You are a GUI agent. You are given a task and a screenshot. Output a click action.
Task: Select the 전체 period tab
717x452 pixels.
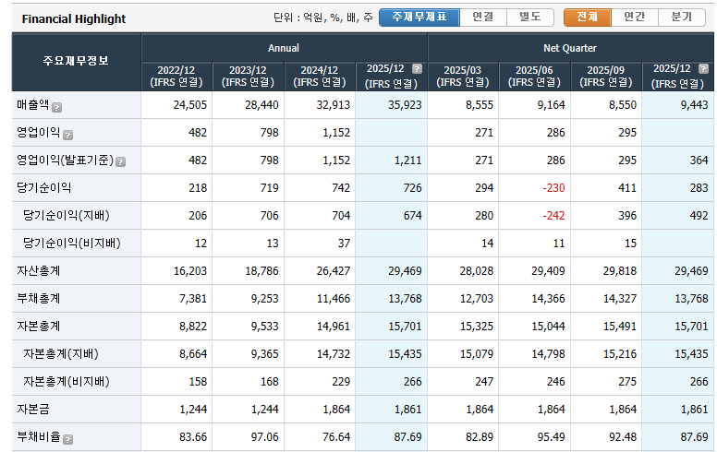587,18
